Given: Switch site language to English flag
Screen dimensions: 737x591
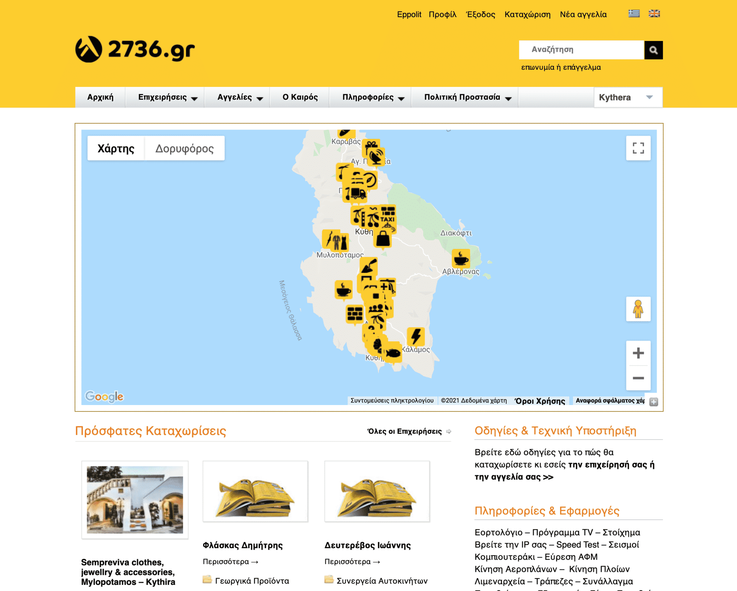Looking at the screenshot, I should (654, 14).
